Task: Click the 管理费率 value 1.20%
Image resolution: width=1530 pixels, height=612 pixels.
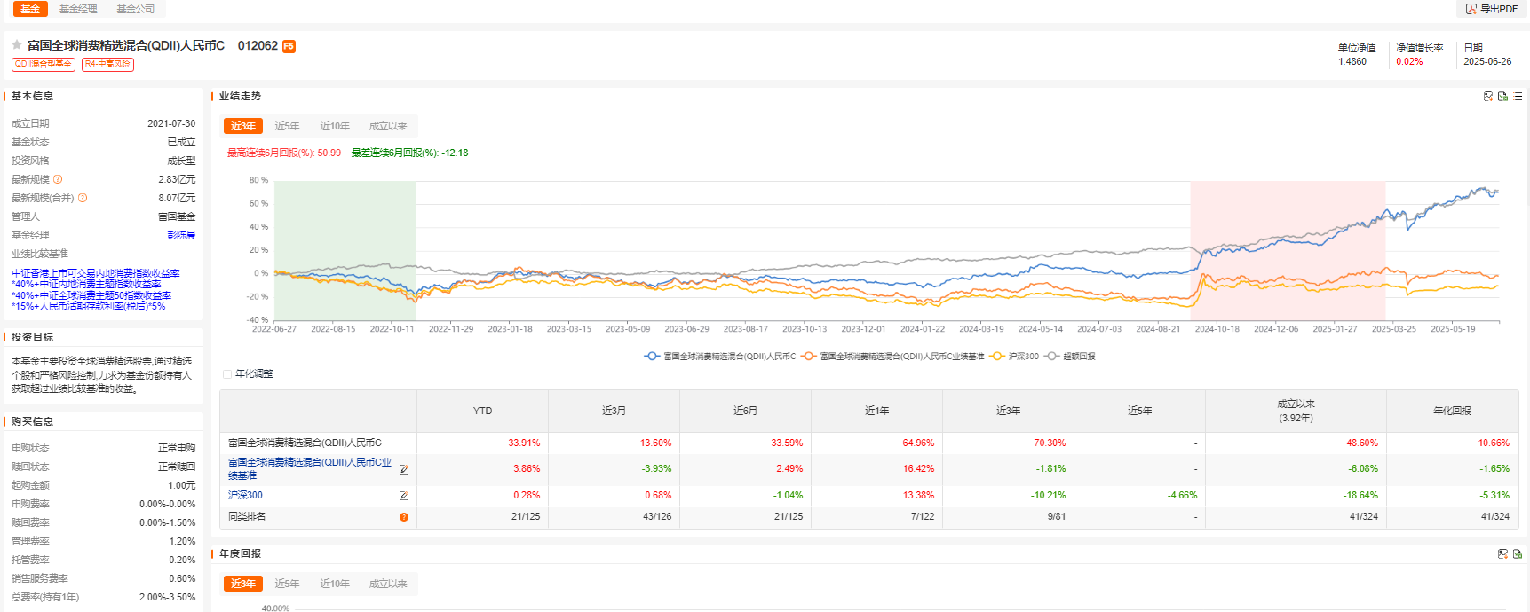Action: [x=182, y=541]
